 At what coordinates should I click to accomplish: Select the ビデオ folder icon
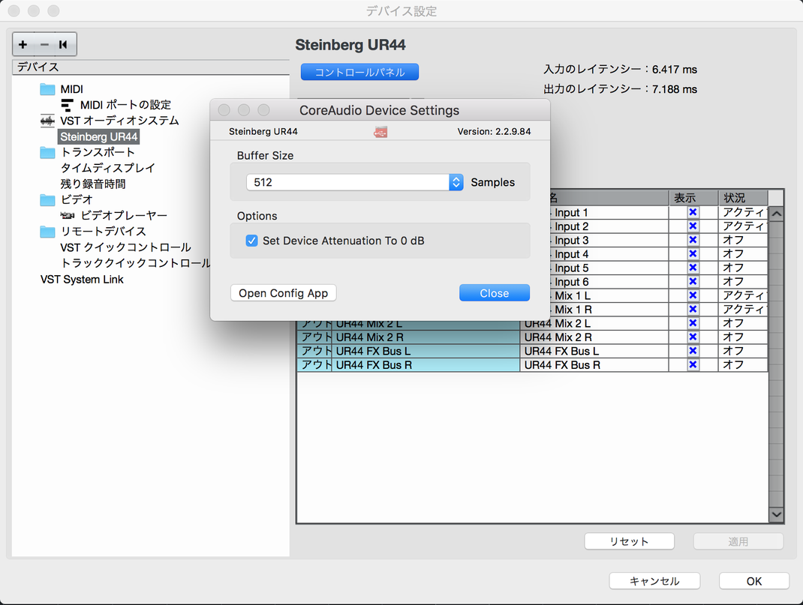tap(47, 199)
